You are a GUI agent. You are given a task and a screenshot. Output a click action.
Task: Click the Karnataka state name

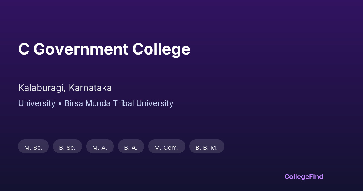pos(90,88)
